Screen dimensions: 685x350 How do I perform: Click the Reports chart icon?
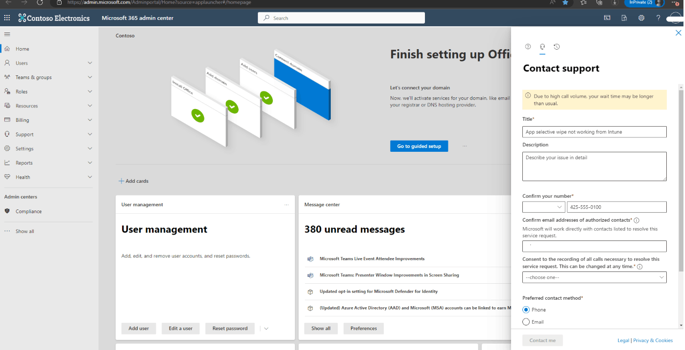click(7, 162)
